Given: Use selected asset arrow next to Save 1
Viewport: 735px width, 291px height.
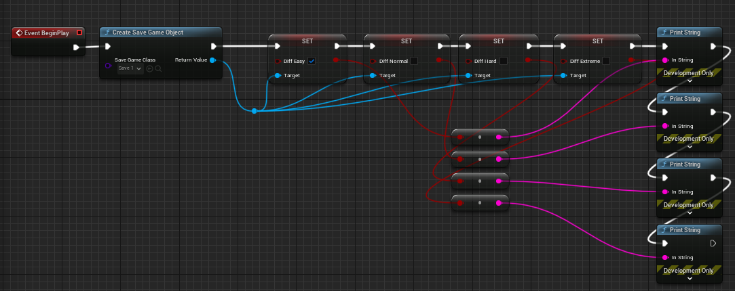Looking at the screenshot, I should [149, 68].
